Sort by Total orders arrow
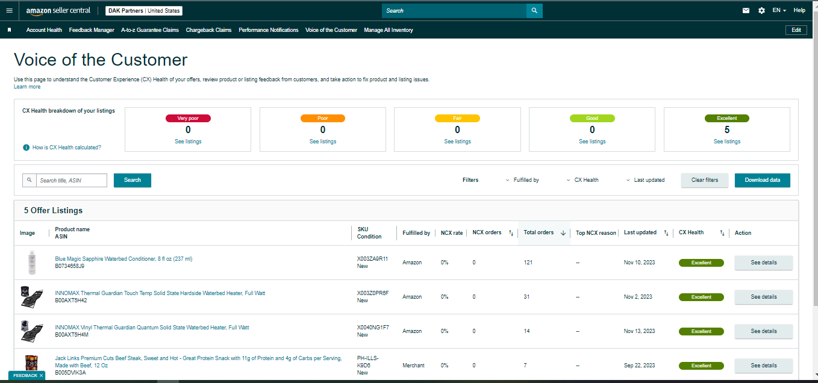818x383 pixels. 563,233
